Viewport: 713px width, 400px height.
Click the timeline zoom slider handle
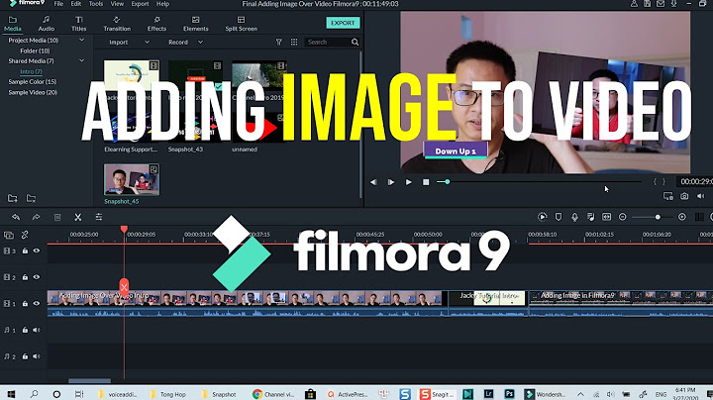tap(658, 217)
